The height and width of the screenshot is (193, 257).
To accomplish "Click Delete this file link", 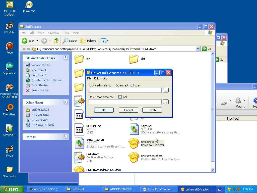I will [40, 90].
